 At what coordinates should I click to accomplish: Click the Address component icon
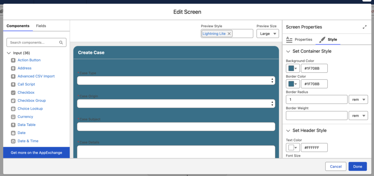(13, 68)
